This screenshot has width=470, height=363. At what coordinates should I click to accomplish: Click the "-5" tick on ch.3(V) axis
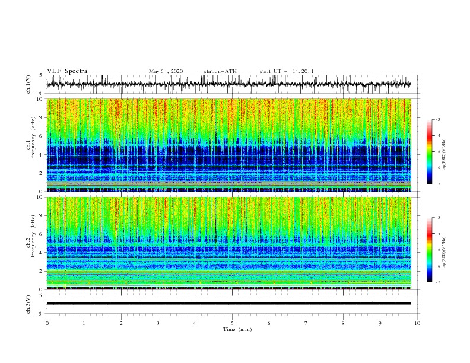point(40,314)
